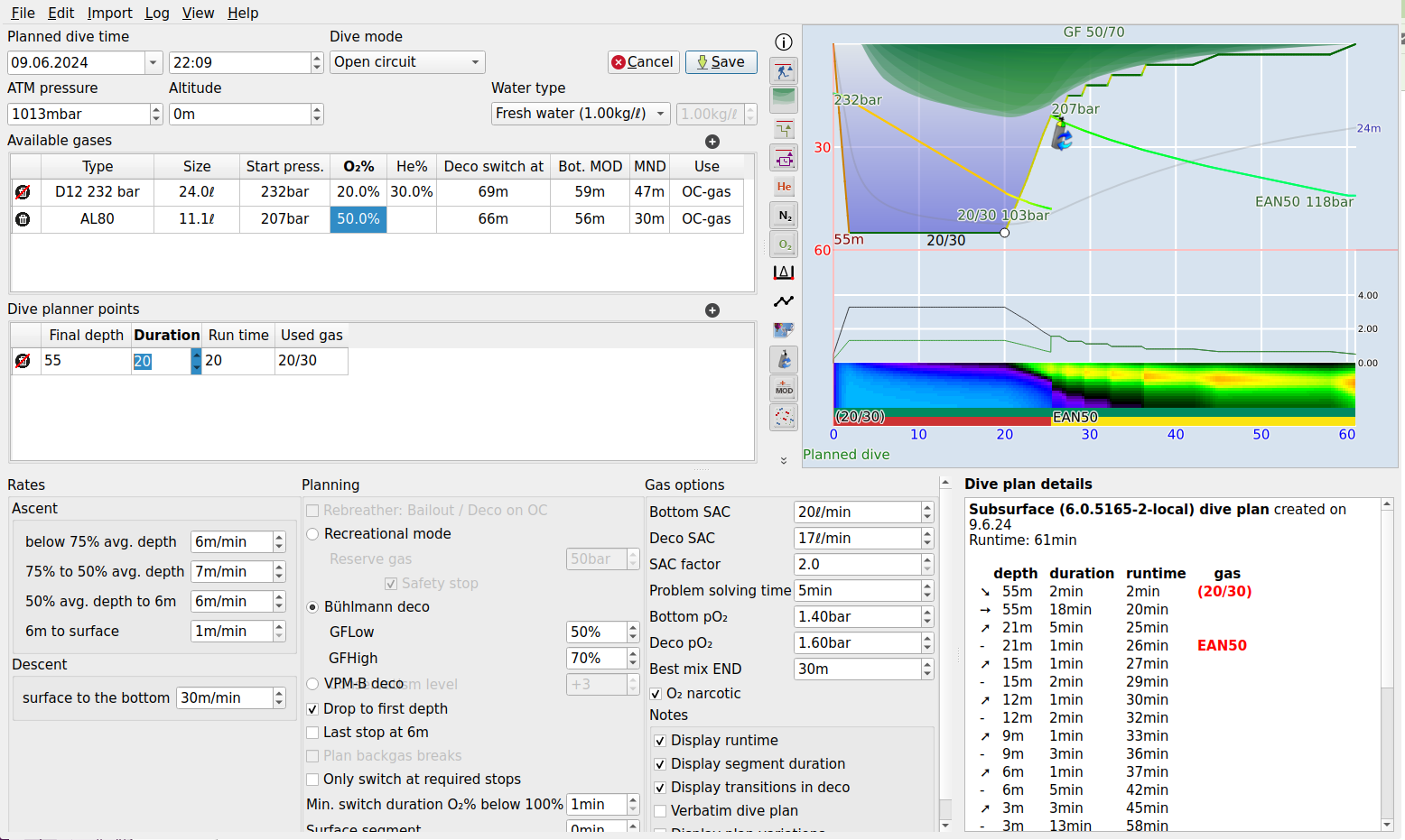
Task: Toggle the ceiling shading icon in profile toolbar
Action: (x=783, y=99)
